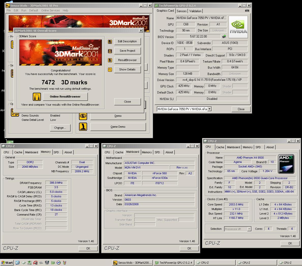Open the Run menu in 3DMark2001
The width and height of the screenshot is (302, 266).
tap(24, 10)
